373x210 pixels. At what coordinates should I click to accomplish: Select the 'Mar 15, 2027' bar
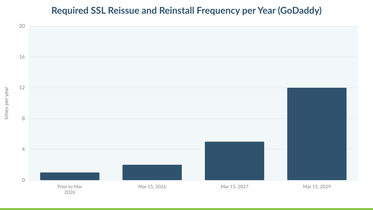point(234,161)
